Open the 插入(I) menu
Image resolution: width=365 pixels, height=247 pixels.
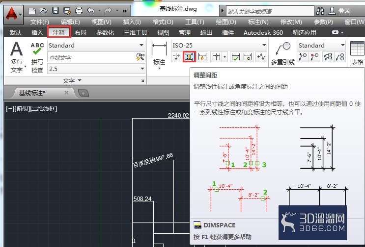pyautogui.click(x=132, y=22)
